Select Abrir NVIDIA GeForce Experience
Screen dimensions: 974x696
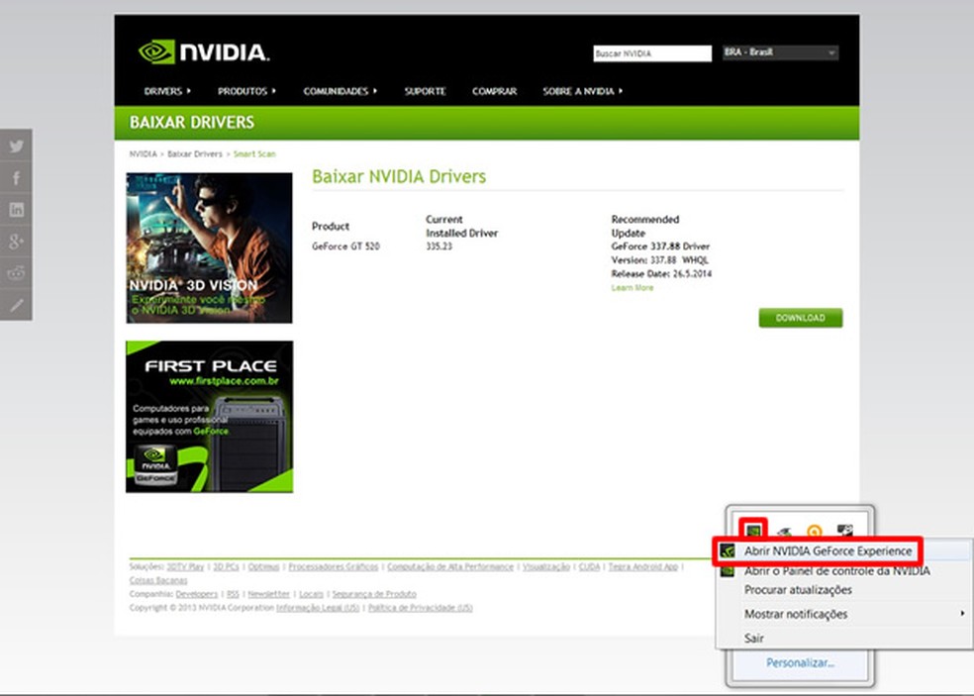828,550
